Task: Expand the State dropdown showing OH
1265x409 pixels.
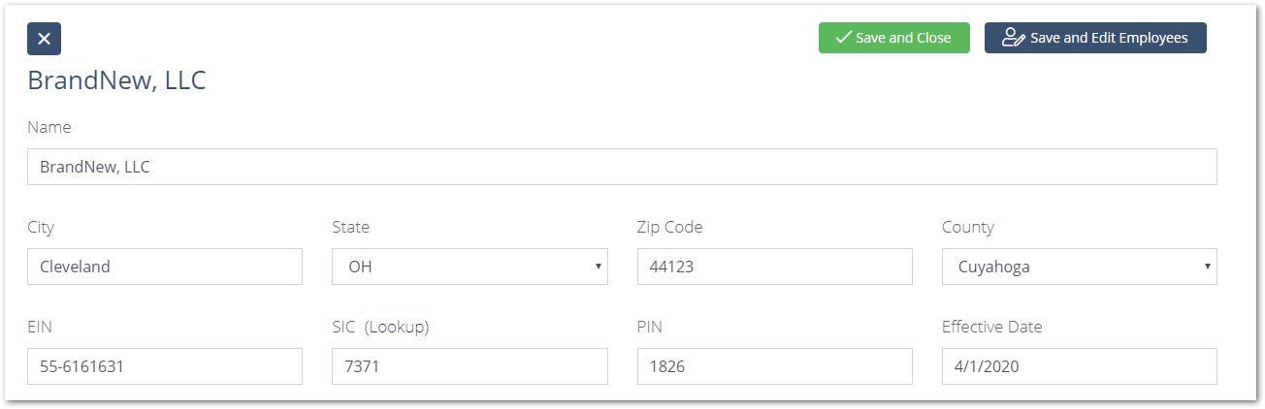Action: (x=470, y=267)
